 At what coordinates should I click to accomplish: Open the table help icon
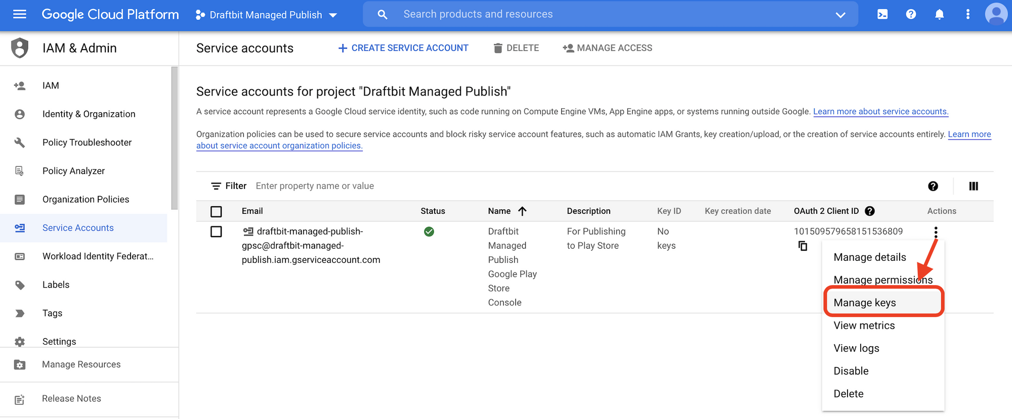point(933,186)
